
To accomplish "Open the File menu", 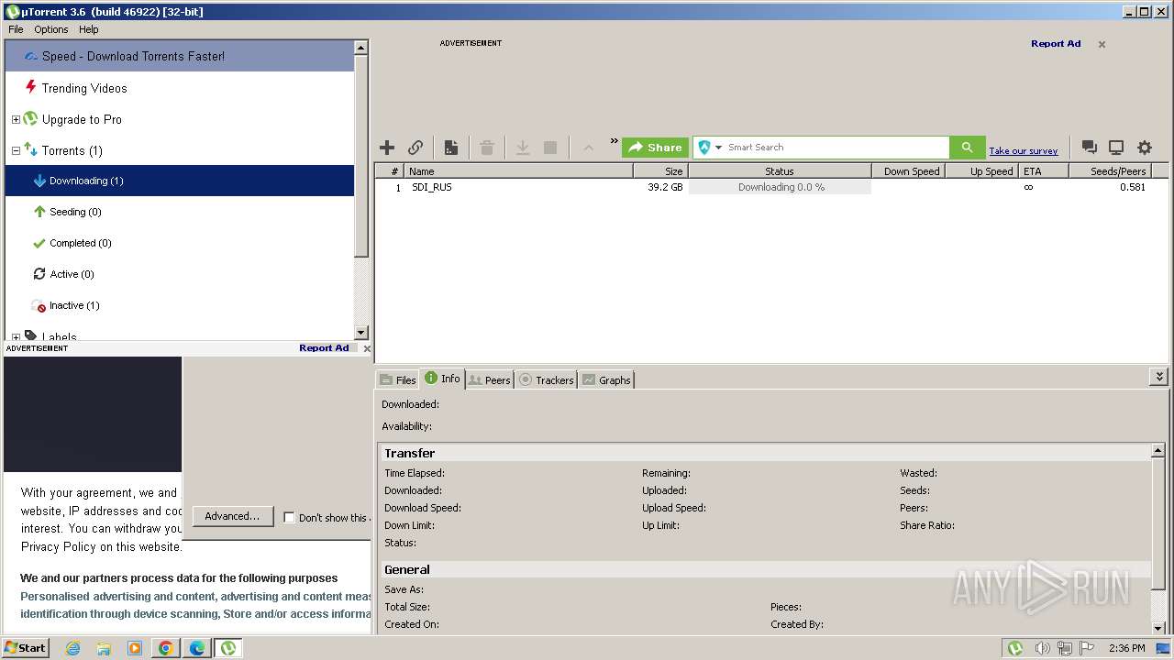I will tap(16, 29).
